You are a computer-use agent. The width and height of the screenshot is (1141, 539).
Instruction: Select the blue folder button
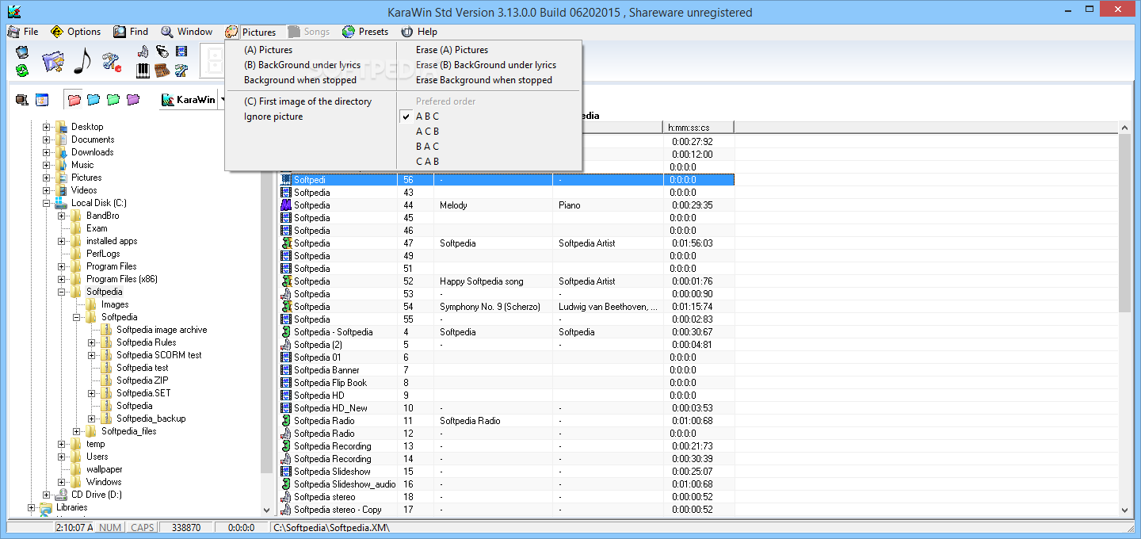(93, 100)
